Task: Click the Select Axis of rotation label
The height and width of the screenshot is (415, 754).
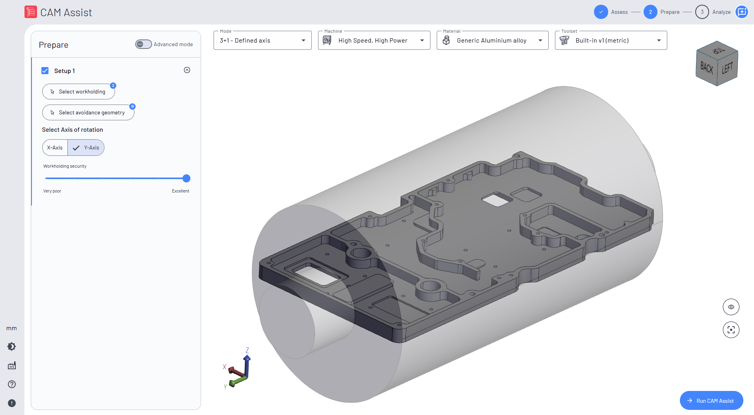Action: coord(73,130)
